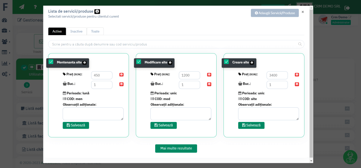
Task: Click the modal vertical scrollbar
Action: 311,84
